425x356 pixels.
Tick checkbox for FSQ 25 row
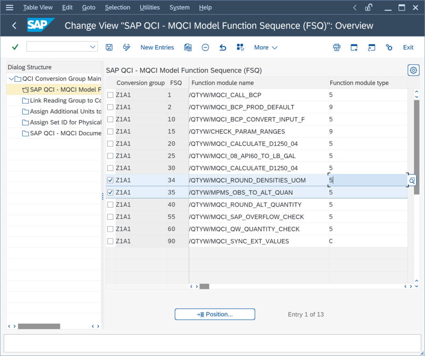point(110,156)
